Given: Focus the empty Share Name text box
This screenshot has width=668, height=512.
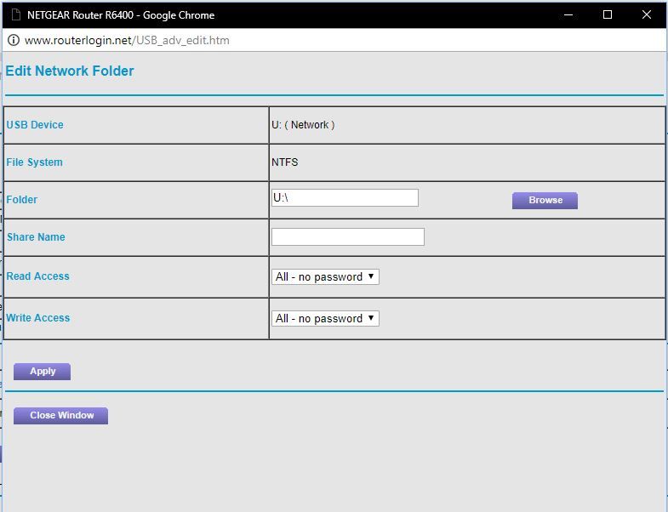Looking at the screenshot, I should coord(347,237).
